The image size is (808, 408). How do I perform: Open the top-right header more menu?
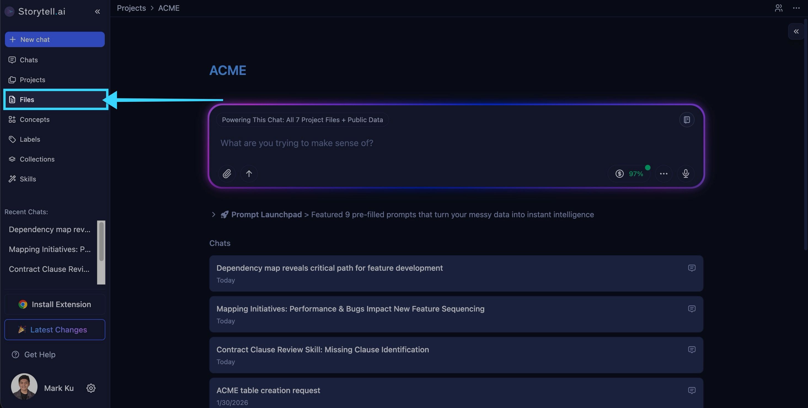point(796,8)
